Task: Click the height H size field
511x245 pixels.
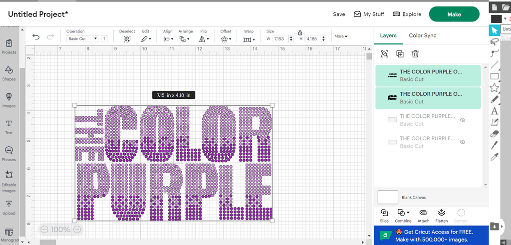Action: tap(312, 39)
